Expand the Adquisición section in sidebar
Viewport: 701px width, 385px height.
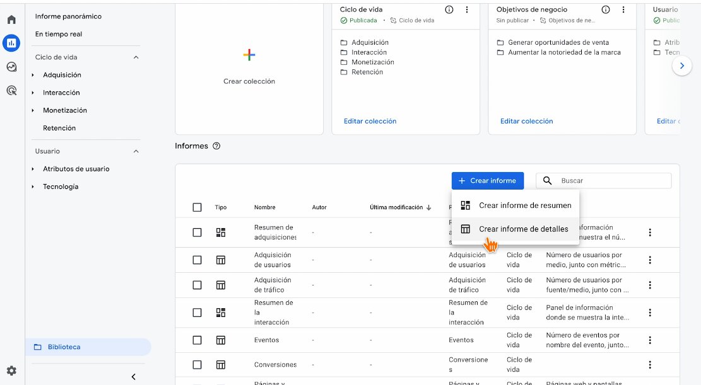tap(33, 75)
